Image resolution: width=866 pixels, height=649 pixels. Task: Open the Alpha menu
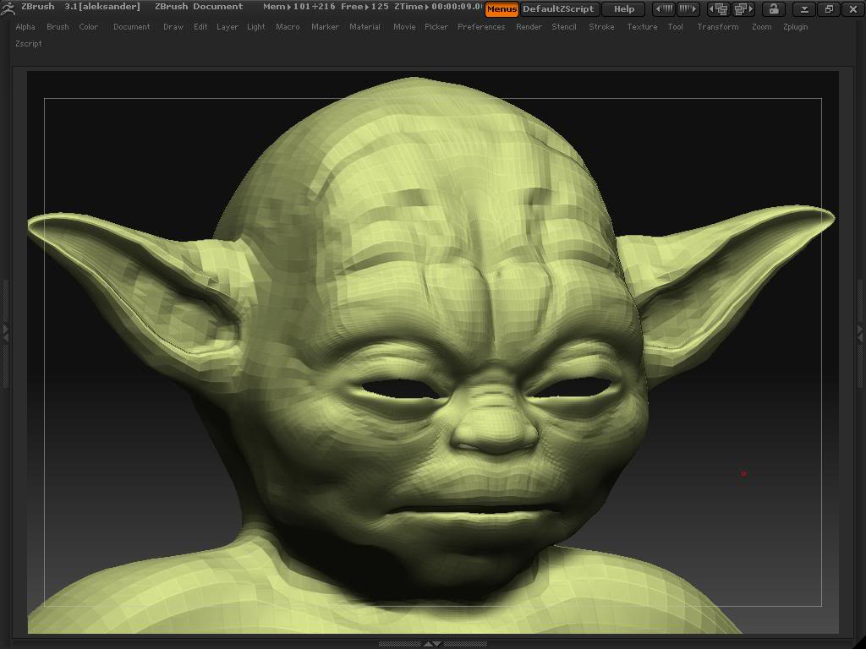(25, 26)
